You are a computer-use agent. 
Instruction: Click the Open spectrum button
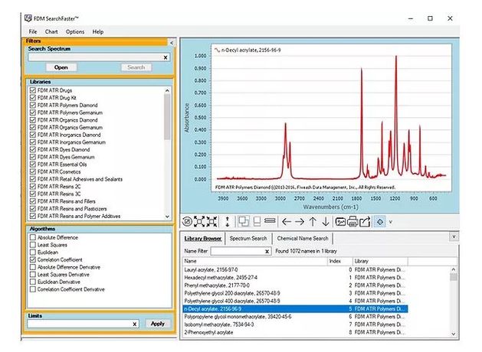(61, 67)
